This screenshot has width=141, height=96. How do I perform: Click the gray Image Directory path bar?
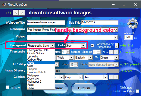click(x=87, y=71)
